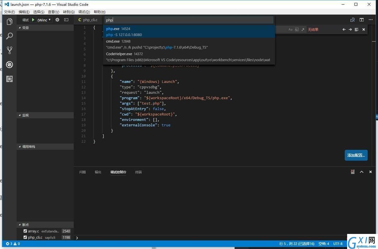This screenshot has height=249, width=378.
Task: Close the bottom panel
Action: [370, 172]
